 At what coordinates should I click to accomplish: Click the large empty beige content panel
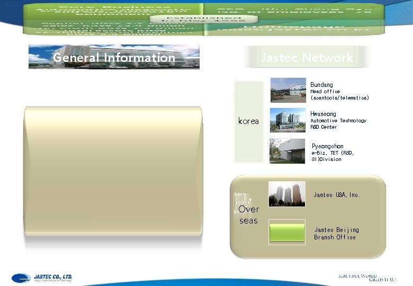coord(113,171)
